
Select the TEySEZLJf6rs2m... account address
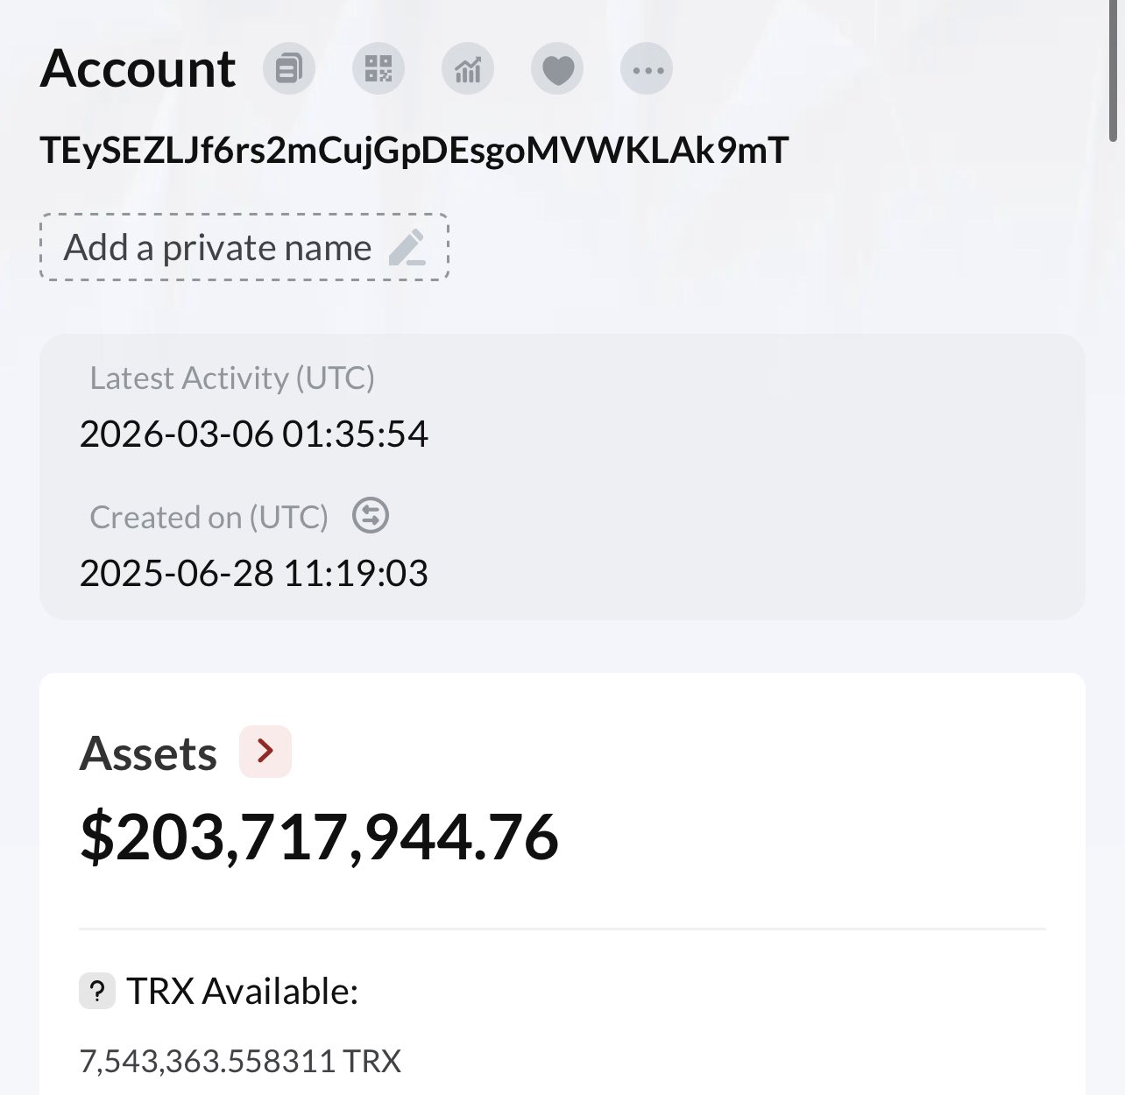[x=414, y=151]
